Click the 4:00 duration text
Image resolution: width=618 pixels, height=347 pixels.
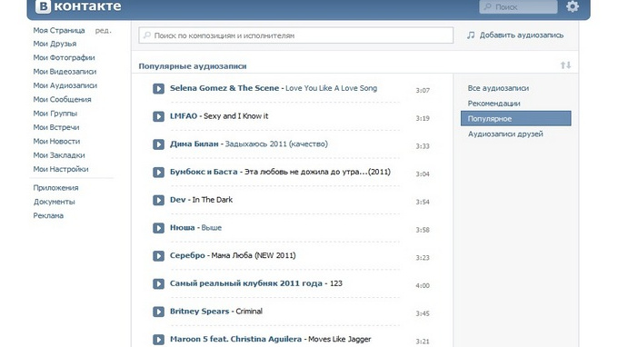[x=422, y=285]
